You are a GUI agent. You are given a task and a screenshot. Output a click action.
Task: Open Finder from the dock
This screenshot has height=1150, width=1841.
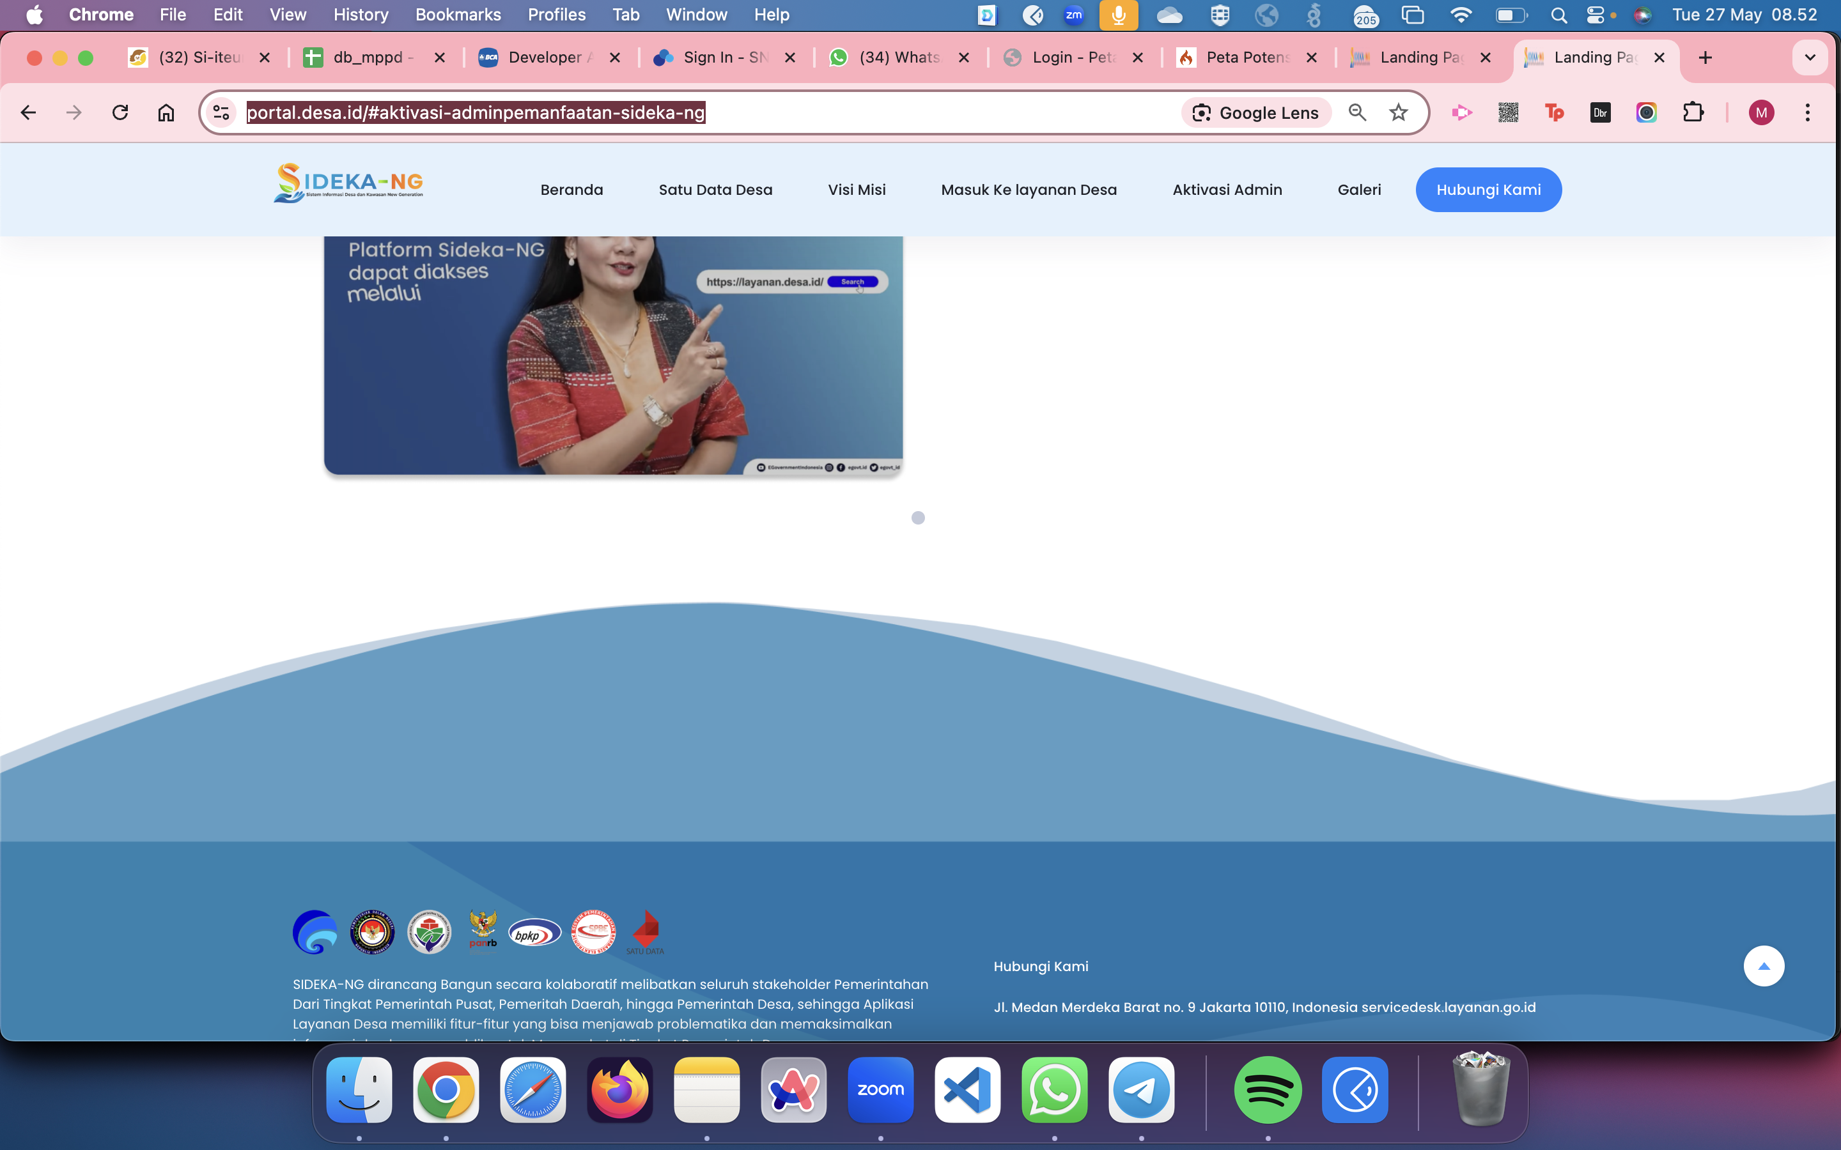click(359, 1090)
